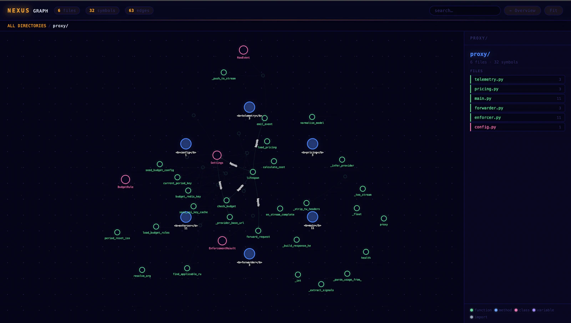
Task: Click the seed_api_key_cache function node
Action: [x=193, y=206]
